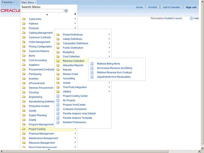Click the Budgeting folder icon
The height and width of the screenshot is (153, 204).
point(58,52)
